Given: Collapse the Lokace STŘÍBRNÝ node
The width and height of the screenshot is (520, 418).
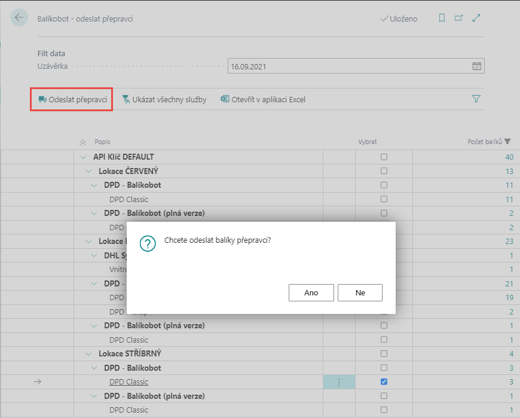Looking at the screenshot, I should 88,354.
